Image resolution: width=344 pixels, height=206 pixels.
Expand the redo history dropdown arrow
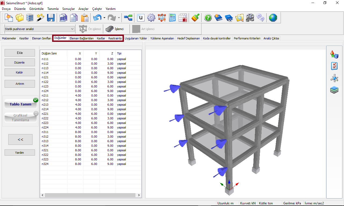point(119,18)
